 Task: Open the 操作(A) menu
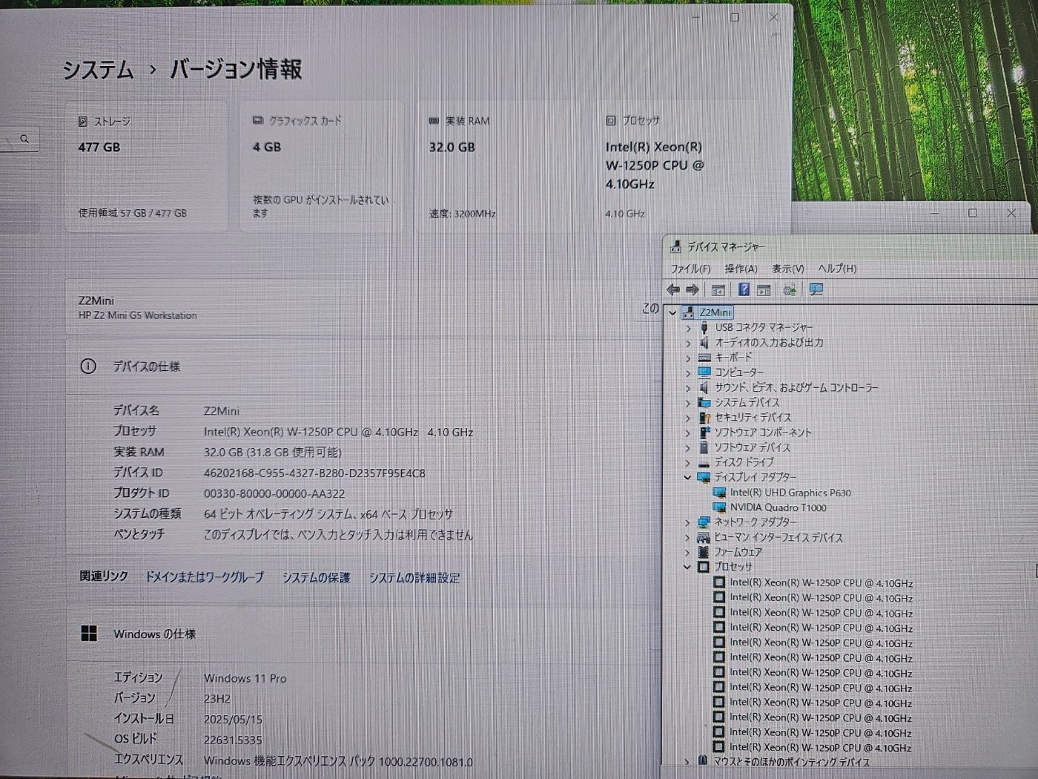pos(741,269)
